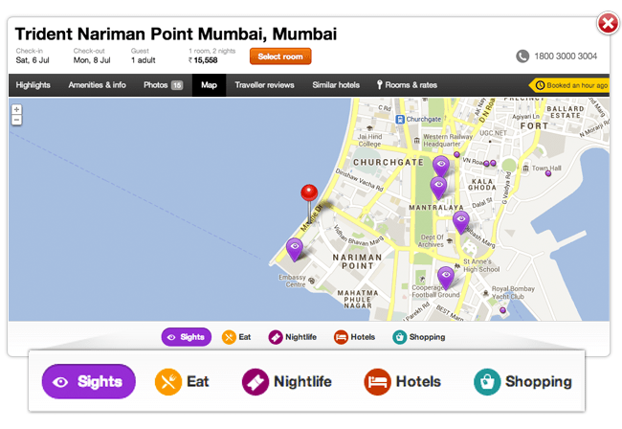Image resolution: width=622 pixels, height=429 pixels.
Task: Select the purple sight marker at Marine Drive
Action: tap(295, 249)
